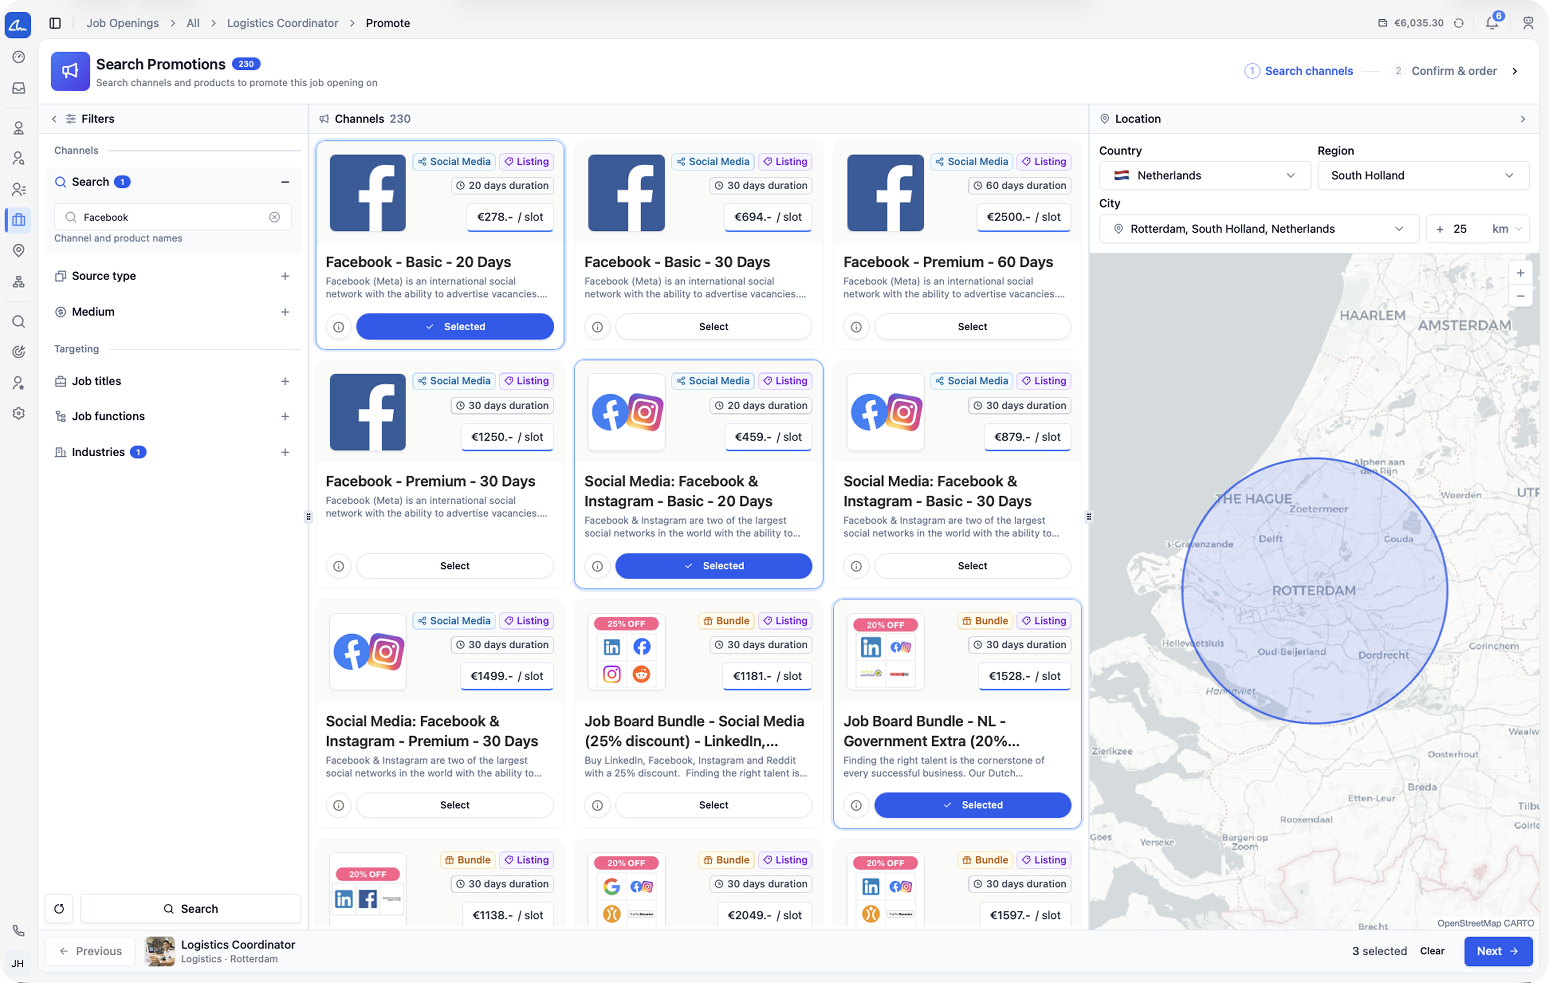Open the job openings briefcase icon
The image size is (1549, 983).
(19, 219)
